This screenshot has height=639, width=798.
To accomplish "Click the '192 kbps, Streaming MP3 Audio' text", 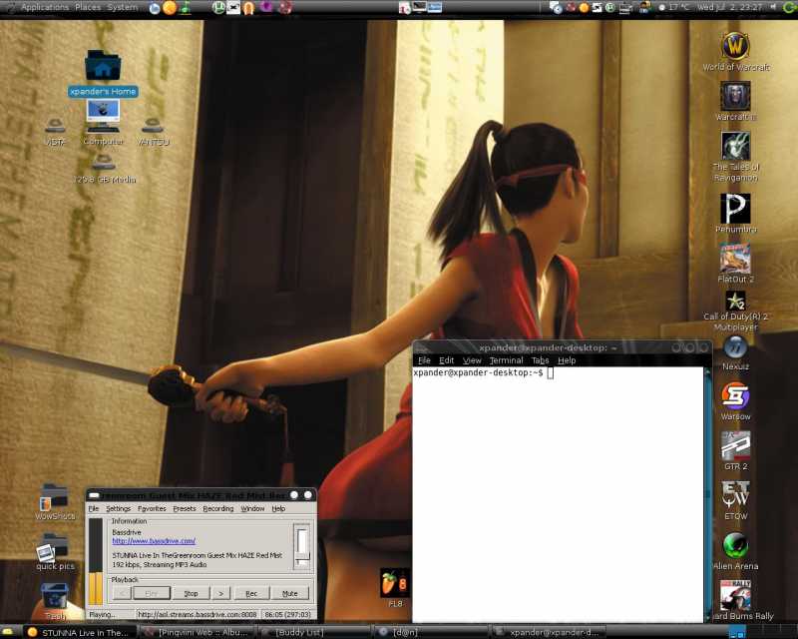I will click(x=160, y=564).
